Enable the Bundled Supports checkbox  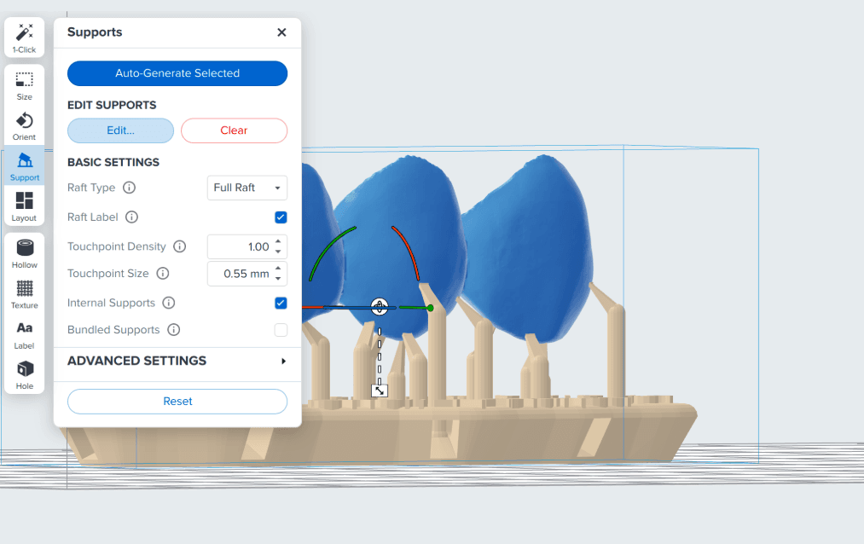click(x=281, y=330)
